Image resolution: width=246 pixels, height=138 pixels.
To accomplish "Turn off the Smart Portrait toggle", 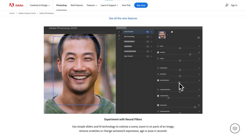I will pos(148,32).
